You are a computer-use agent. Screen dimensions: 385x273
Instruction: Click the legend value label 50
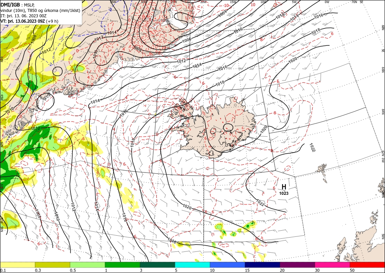coord(353,270)
